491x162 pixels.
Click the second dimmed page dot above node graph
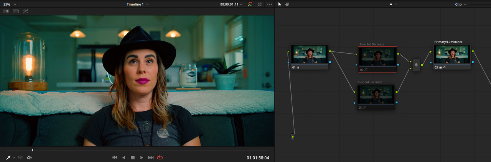click(396, 4)
